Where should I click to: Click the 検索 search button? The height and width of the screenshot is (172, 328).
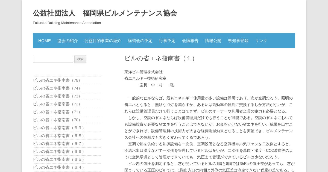[80, 59]
